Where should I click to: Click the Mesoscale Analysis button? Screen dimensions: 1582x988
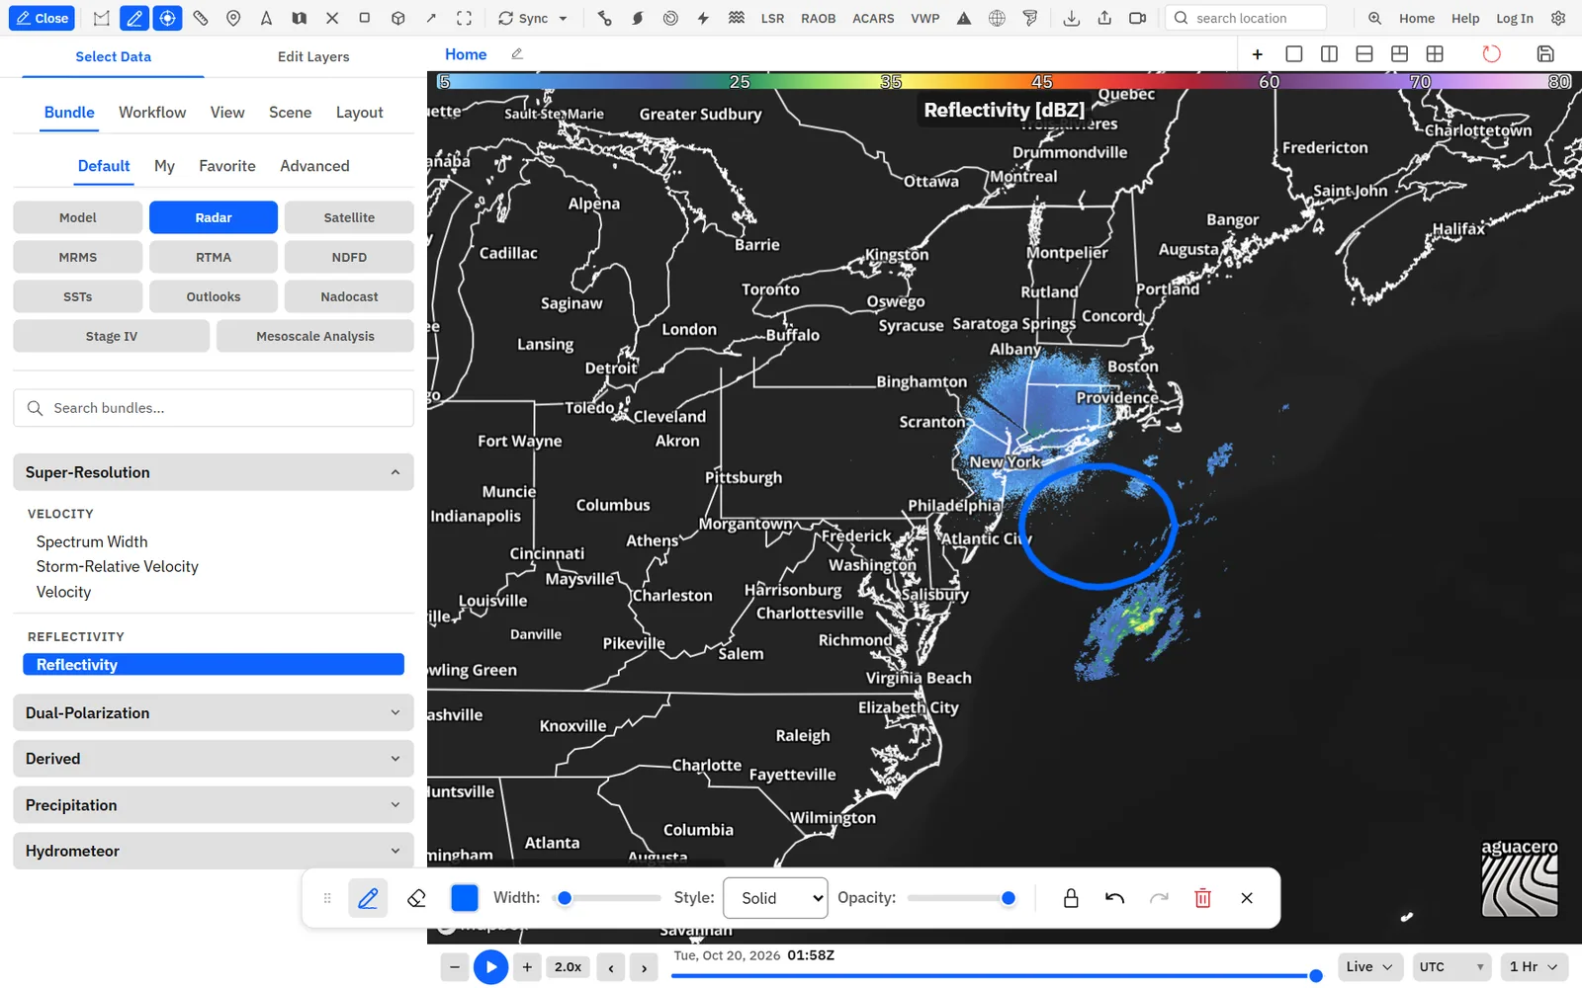[315, 336]
